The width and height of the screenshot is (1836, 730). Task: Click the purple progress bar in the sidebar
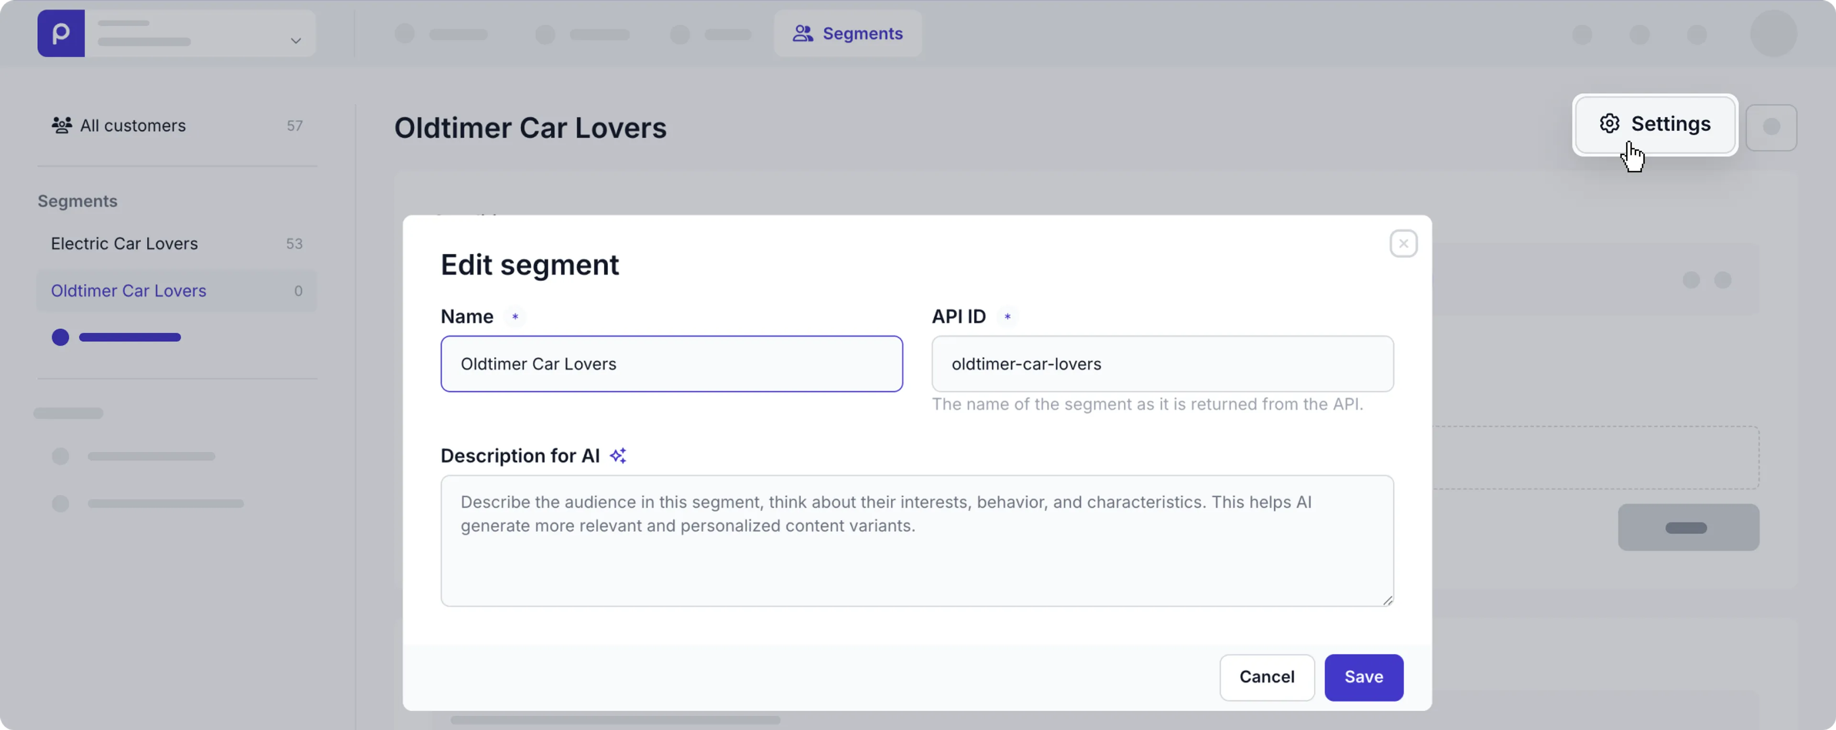[x=130, y=337]
